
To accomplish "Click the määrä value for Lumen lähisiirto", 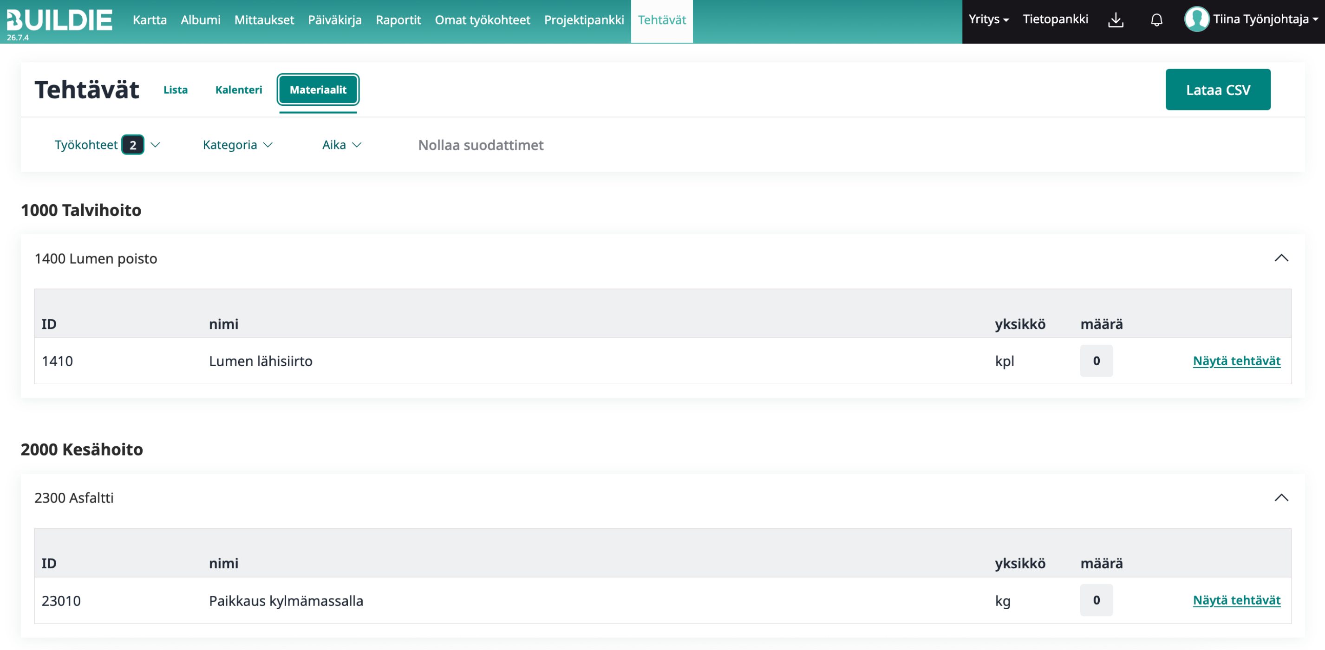I will tap(1096, 360).
